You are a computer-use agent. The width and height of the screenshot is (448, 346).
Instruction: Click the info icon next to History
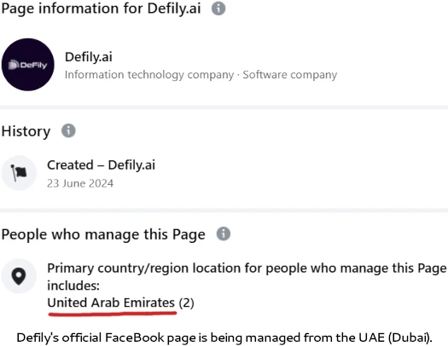pos(68,130)
